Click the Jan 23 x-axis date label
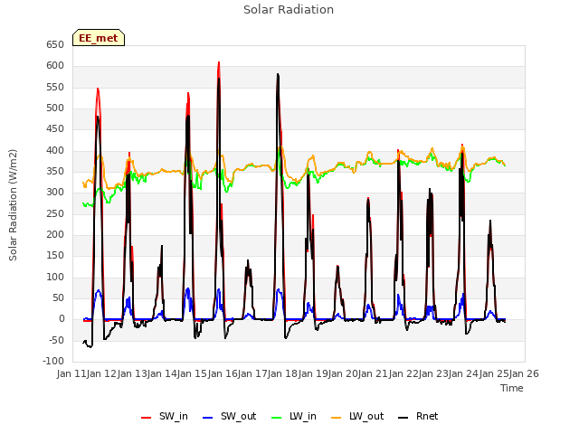This screenshot has height=434, width=579. pyautogui.click(x=433, y=373)
